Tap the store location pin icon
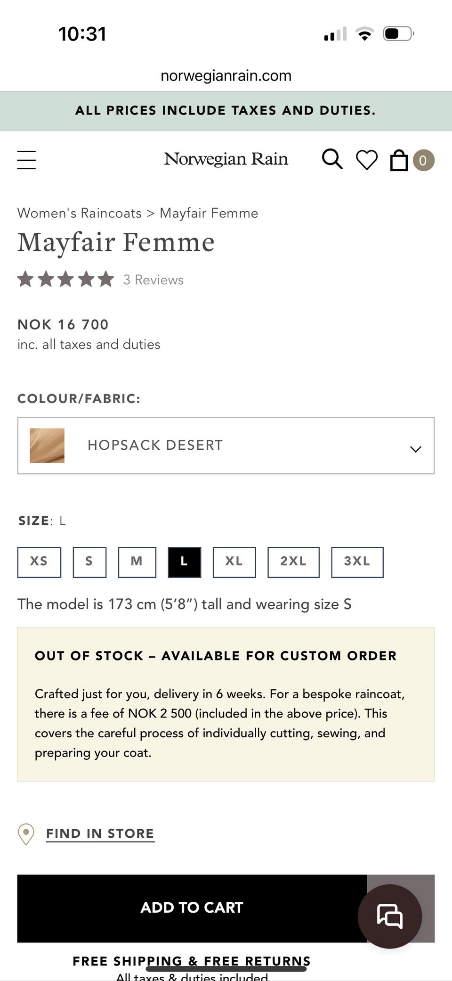Screen dimensions: 452x981 coord(26,834)
